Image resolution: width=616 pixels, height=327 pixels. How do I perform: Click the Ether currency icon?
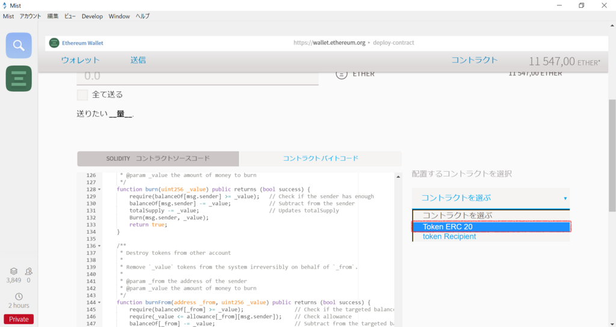point(342,73)
